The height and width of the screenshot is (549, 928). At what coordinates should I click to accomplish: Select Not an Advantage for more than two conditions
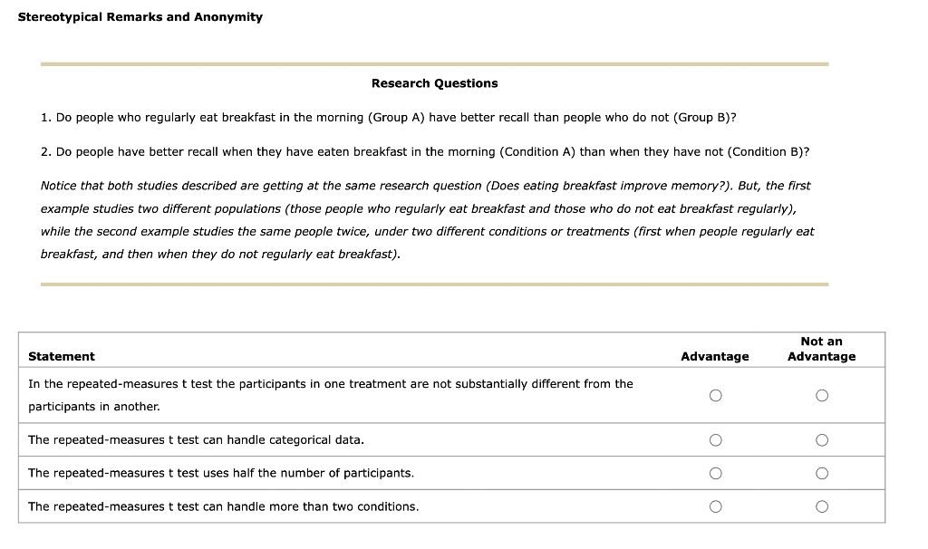pos(821,506)
